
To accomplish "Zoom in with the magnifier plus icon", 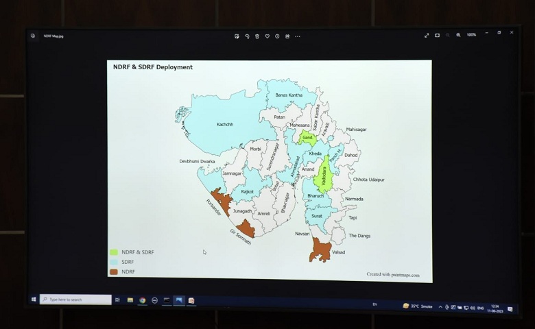I will 458,35.
